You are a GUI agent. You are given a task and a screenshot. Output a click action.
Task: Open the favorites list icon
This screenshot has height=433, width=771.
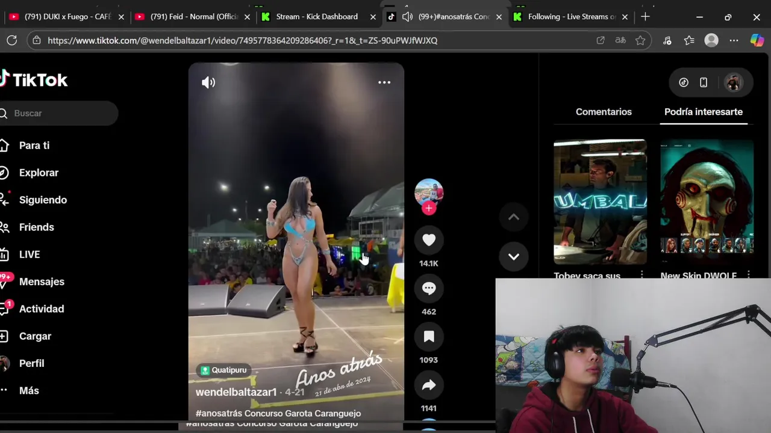click(x=689, y=40)
